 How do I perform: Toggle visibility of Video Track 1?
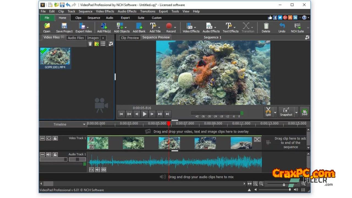49,138
